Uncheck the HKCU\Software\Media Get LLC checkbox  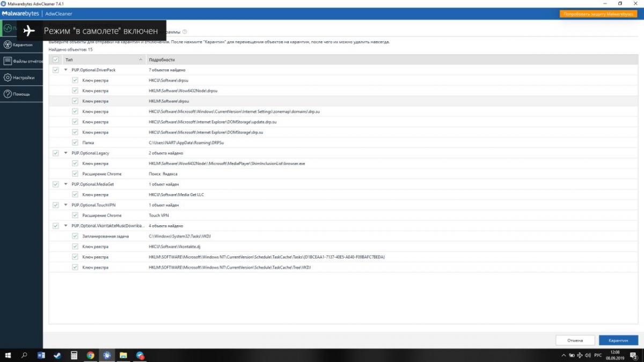click(x=75, y=195)
